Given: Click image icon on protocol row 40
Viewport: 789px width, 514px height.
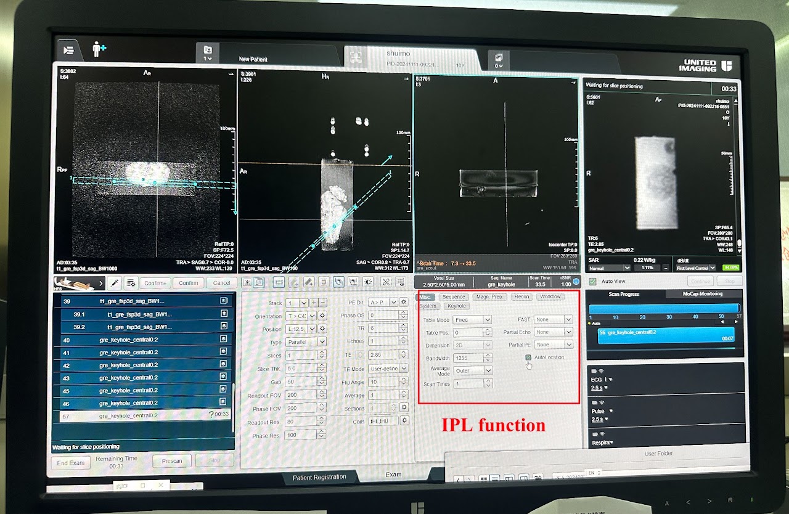Looking at the screenshot, I should coord(224,340).
